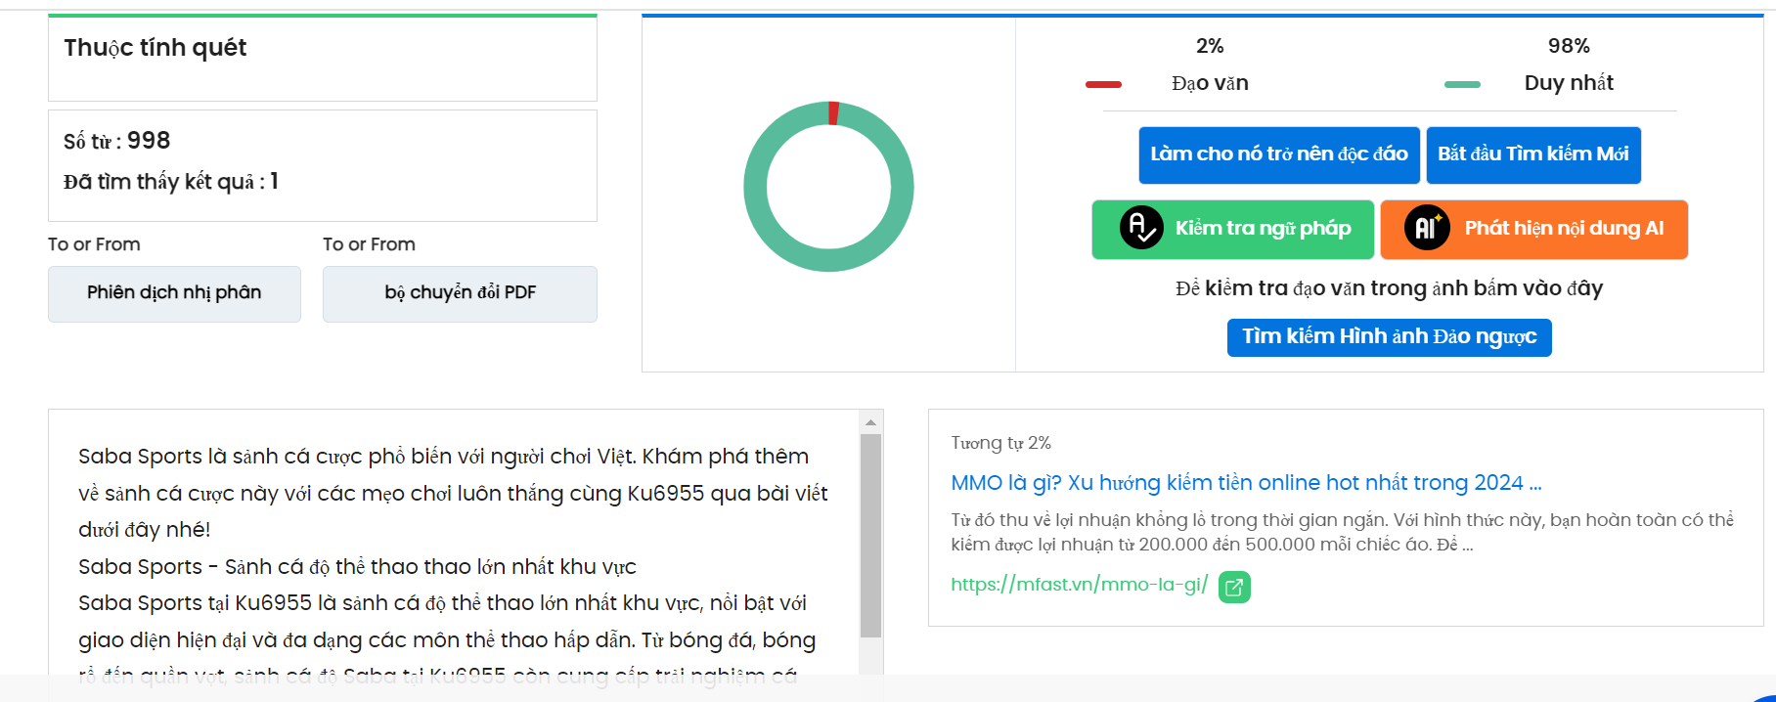
Task: Click the red Đạo văn legend marker
Action: (x=1103, y=84)
